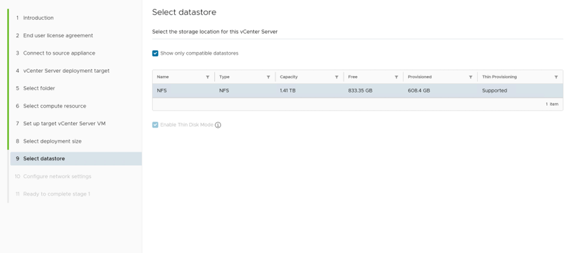Click the Provisioned column filter icon
Image resolution: width=567 pixels, height=253 pixels.
[470, 77]
